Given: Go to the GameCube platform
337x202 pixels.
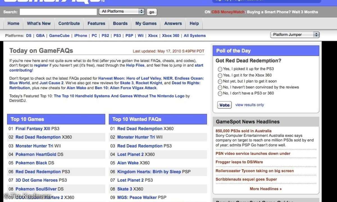Looking at the screenshot, I should pyautogui.click(x=59, y=36).
